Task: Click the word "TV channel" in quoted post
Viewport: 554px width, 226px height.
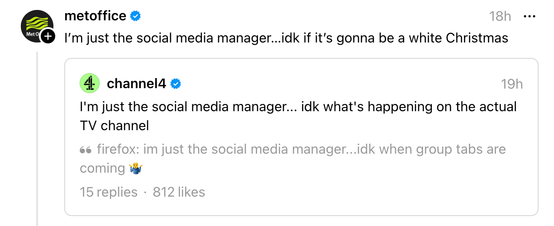Action: [115, 126]
